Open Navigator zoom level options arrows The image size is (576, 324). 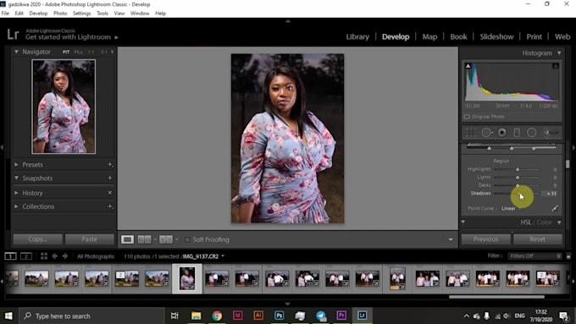click(x=112, y=52)
